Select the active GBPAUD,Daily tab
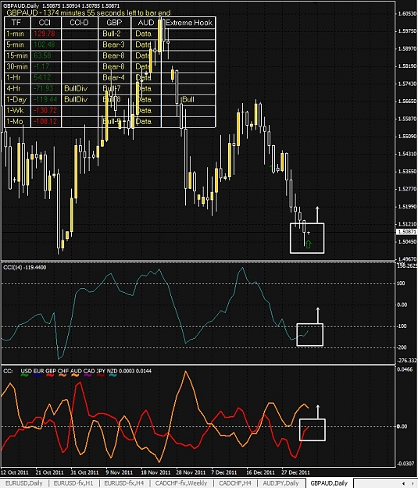 (x=329, y=483)
